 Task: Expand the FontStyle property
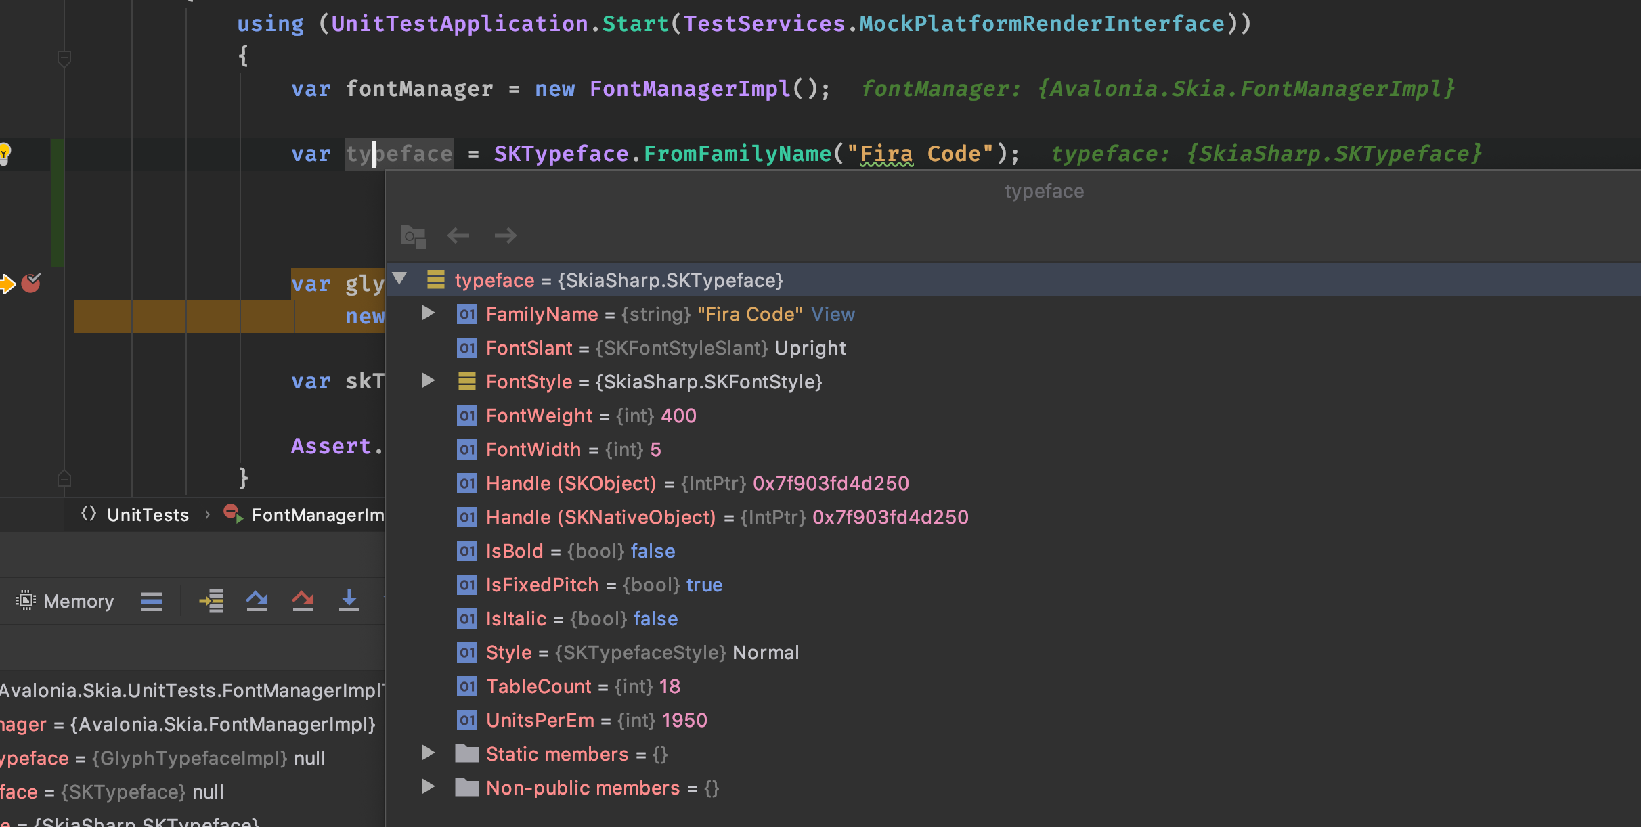[428, 381]
